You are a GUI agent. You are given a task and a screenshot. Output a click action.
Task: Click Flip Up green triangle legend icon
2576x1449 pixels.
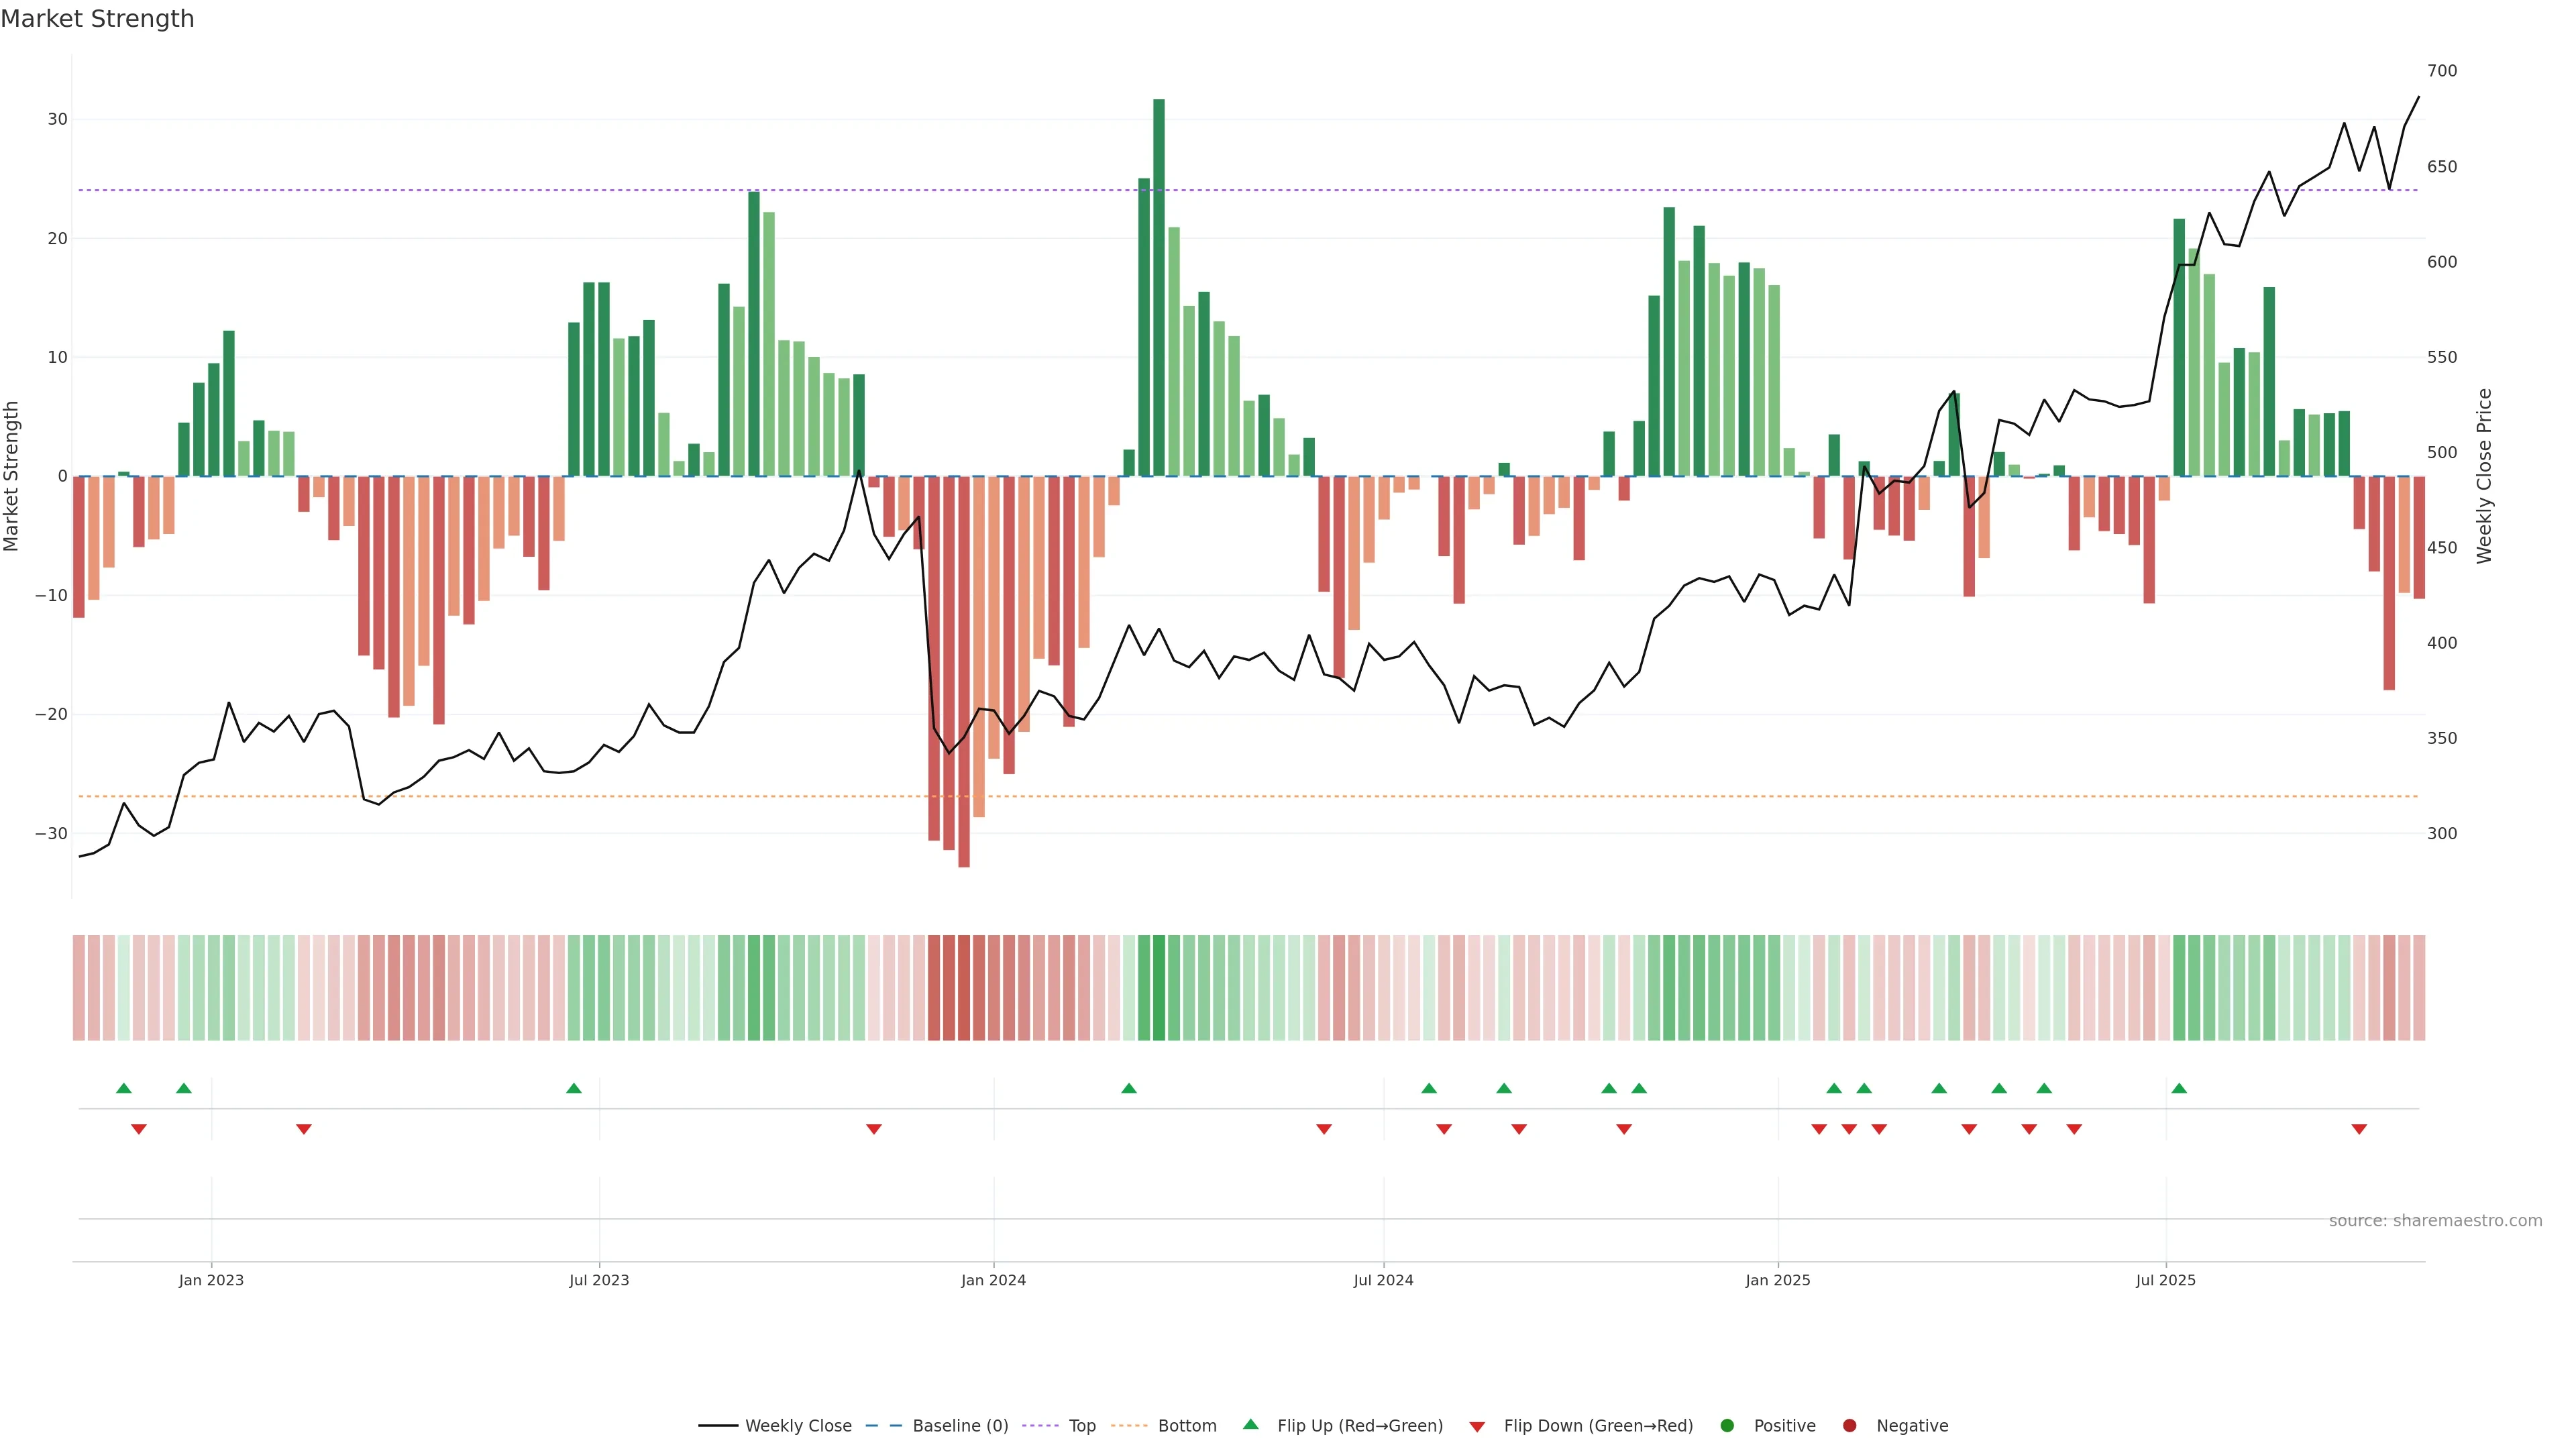point(1250,1425)
